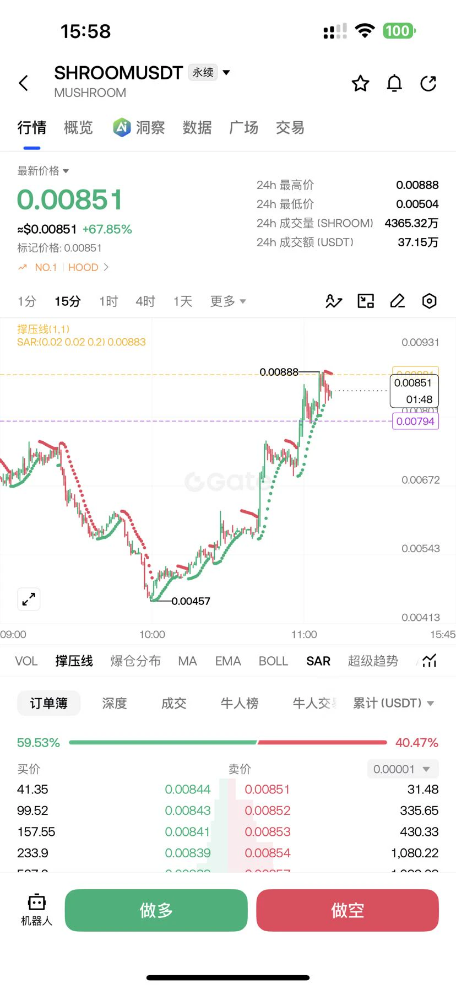
Task: Tap the share icon in header
Action: 428,83
